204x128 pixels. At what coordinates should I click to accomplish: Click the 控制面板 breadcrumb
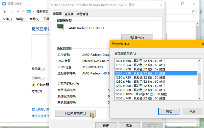(42, 11)
